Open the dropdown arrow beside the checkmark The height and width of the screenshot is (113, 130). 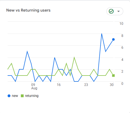(118, 11)
